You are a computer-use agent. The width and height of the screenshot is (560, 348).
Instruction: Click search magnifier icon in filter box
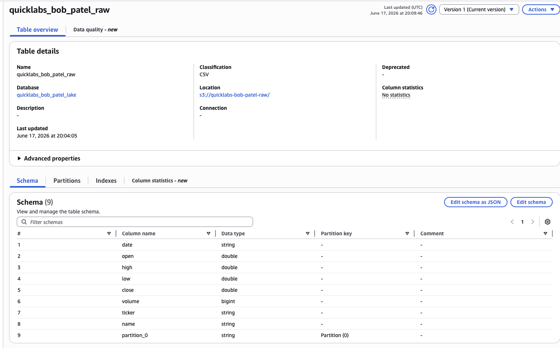[x=24, y=222]
